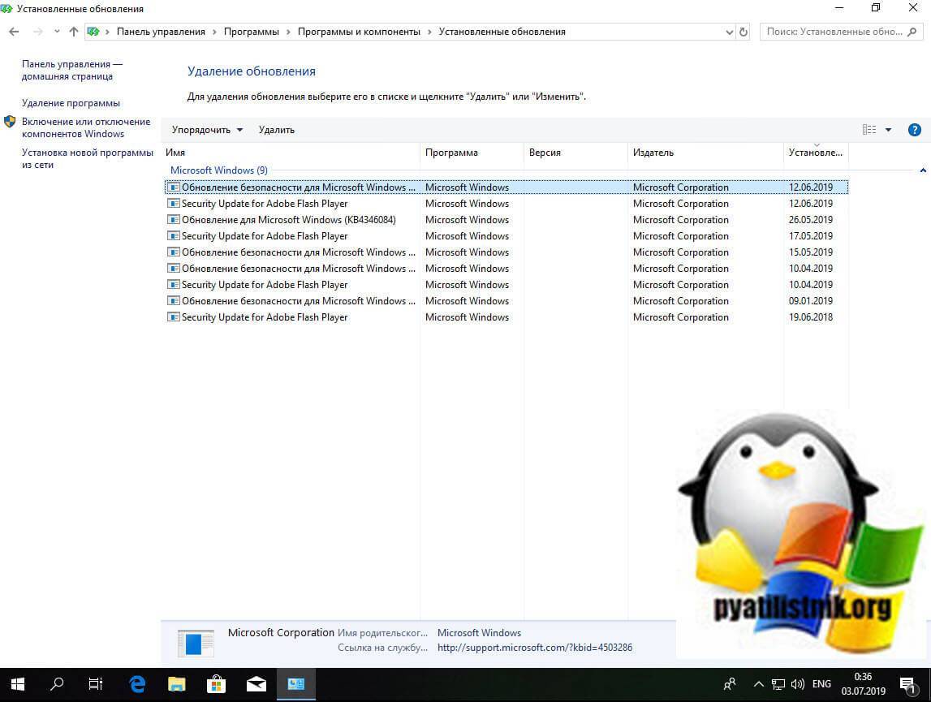
Task: Open Microsoft Edge from the taskbar
Action: point(137,684)
